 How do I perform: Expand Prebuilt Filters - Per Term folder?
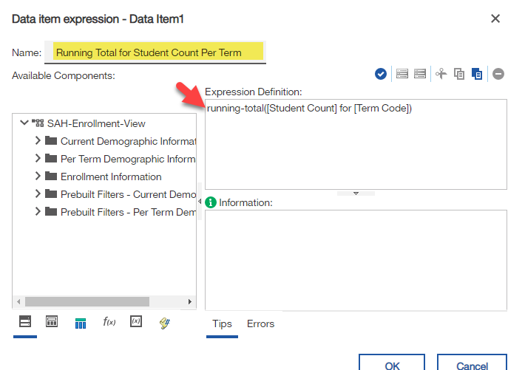coord(38,211)
